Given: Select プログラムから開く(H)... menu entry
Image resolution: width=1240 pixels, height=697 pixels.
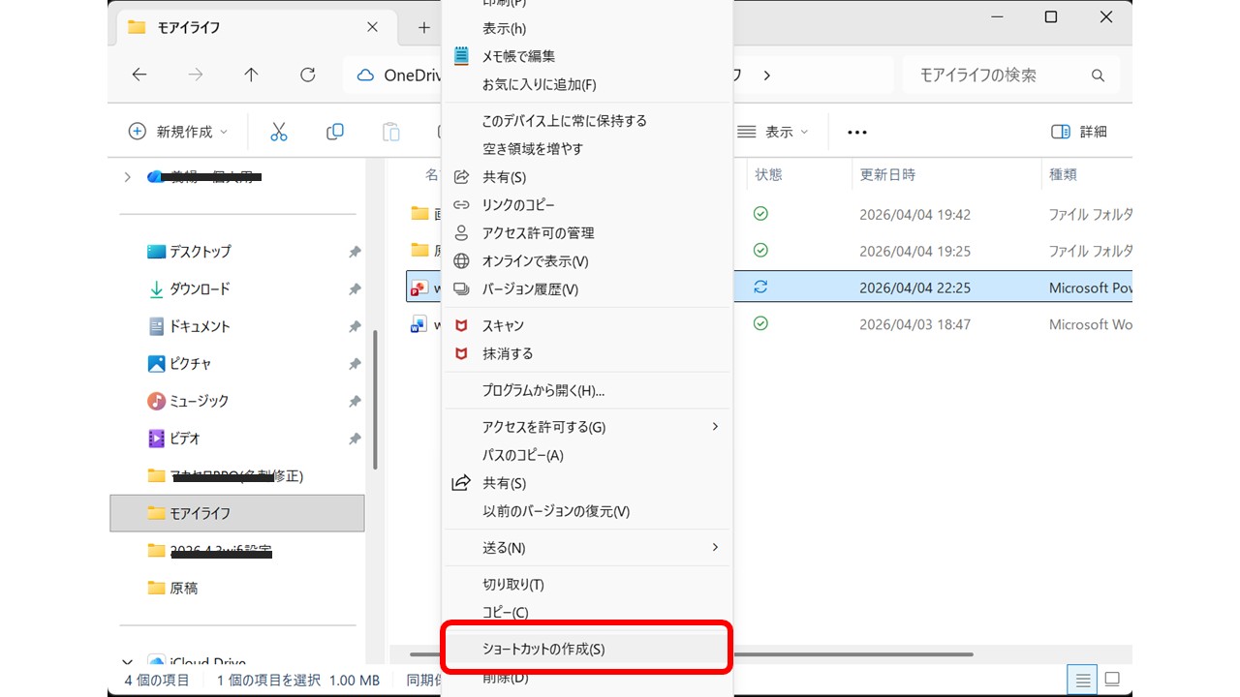Looking at the screenshot, I should [x=542, y=390].
